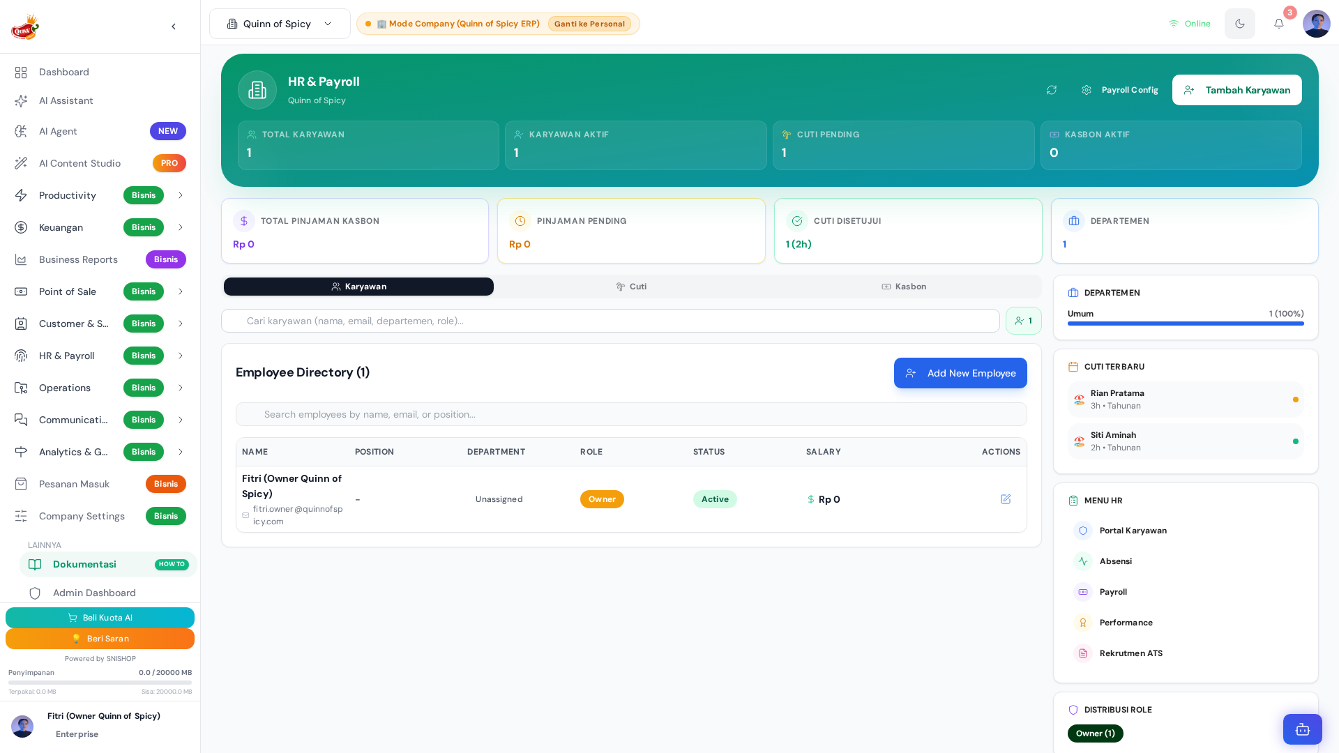Open the user avatar at top right
Image resolution: width=1339 pixels, height=753 pixels.
pos(1317,24)
